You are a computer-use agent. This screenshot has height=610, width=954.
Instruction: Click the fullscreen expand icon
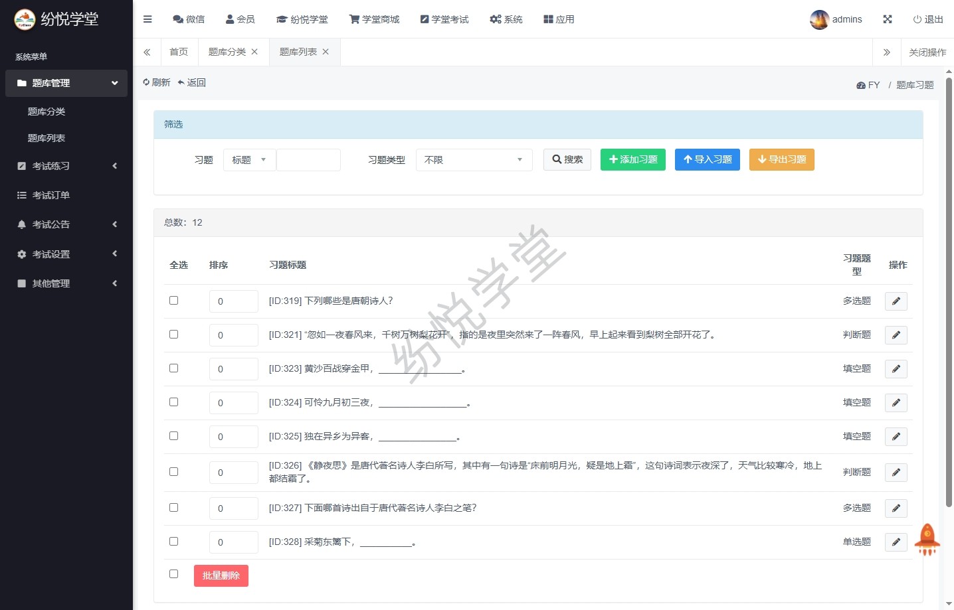(x=887, y=19)
